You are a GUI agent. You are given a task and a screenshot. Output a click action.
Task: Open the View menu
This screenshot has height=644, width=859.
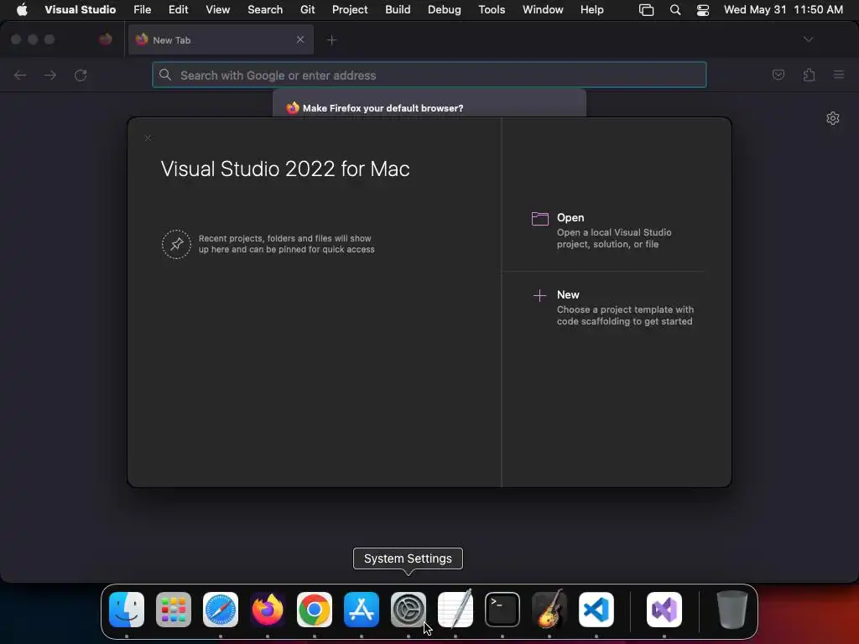pos(218,9)
